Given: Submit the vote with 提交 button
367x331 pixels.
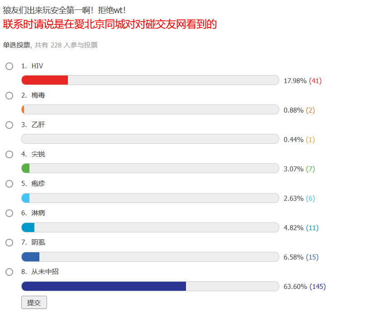Looking at the screenshot, I should click(x=34, y=303).
